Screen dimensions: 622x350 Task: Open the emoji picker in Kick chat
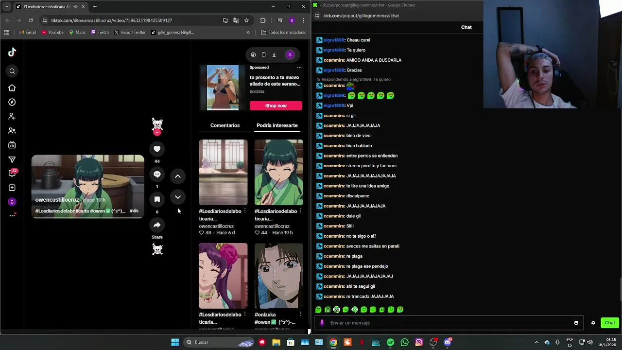[x=576, y=323]
